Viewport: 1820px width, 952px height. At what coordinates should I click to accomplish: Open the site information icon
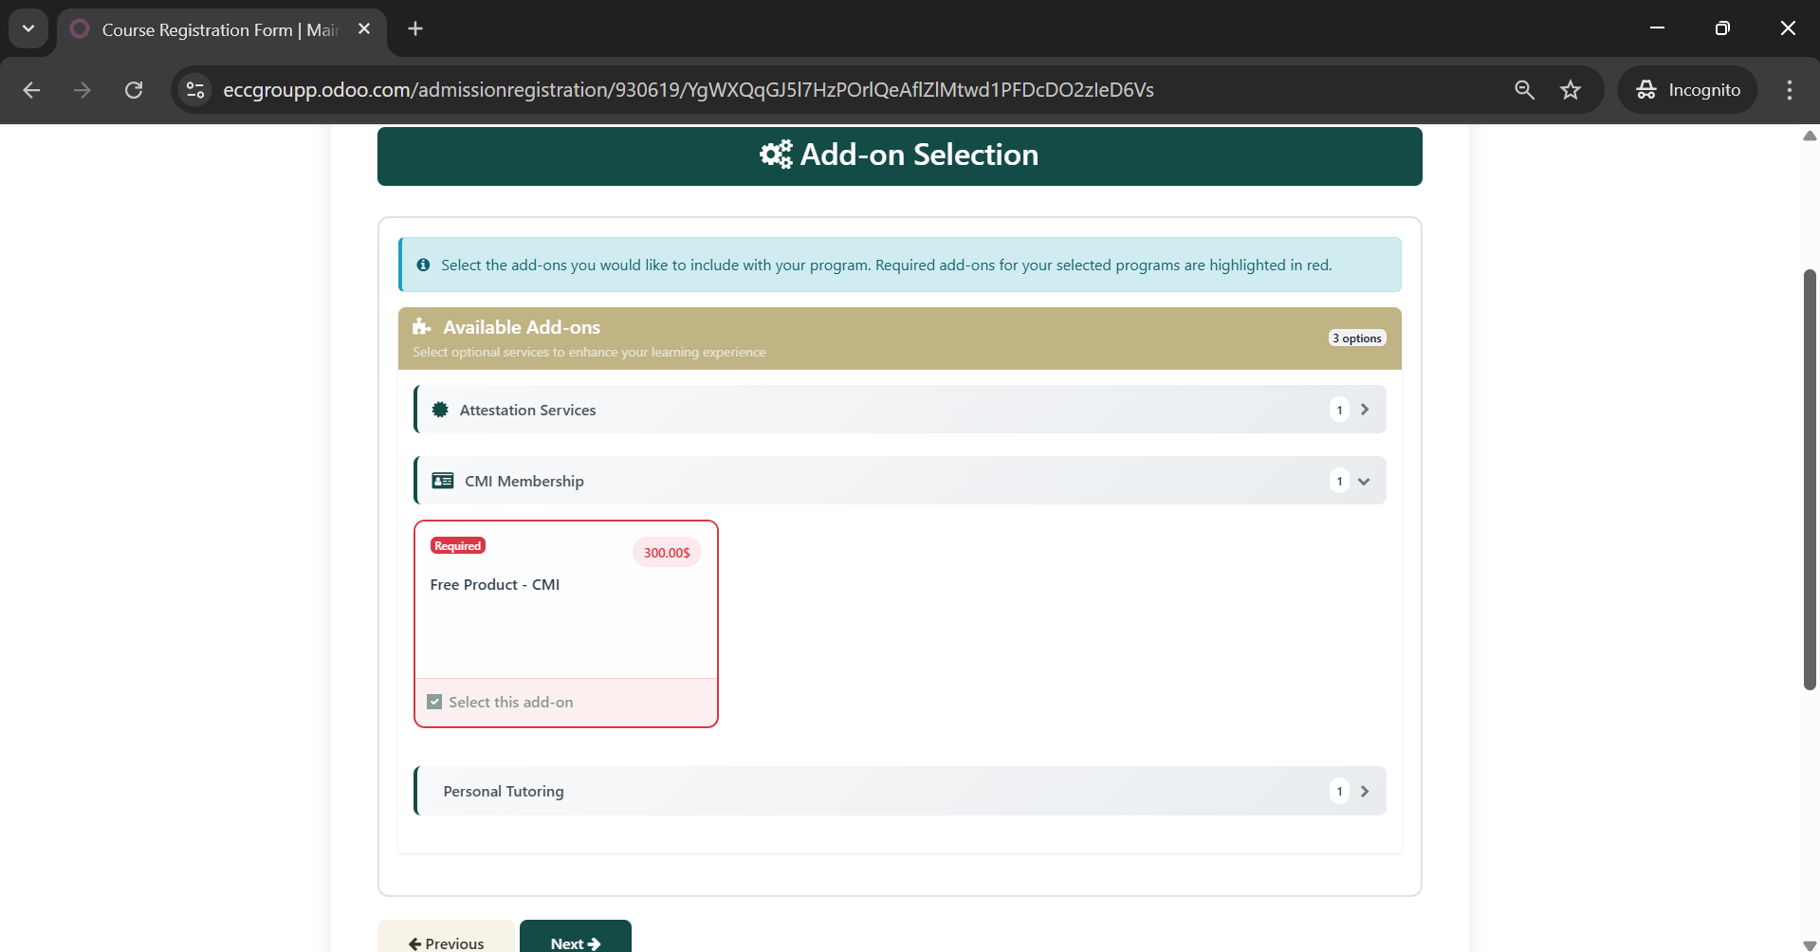195,90
